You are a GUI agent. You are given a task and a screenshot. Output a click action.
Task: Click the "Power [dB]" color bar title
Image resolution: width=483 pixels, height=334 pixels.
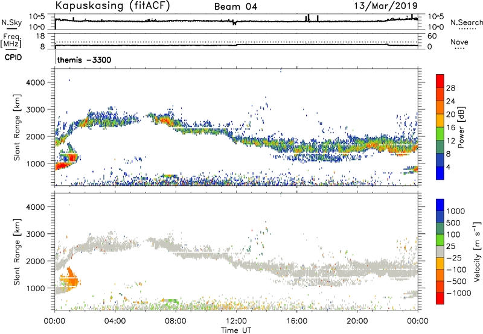point(461,127)
